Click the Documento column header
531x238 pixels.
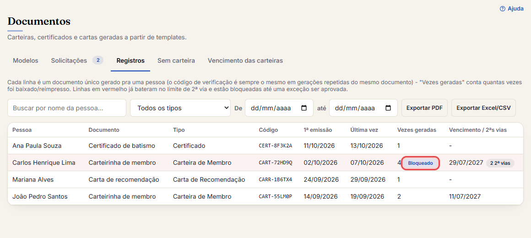[104, 130]
